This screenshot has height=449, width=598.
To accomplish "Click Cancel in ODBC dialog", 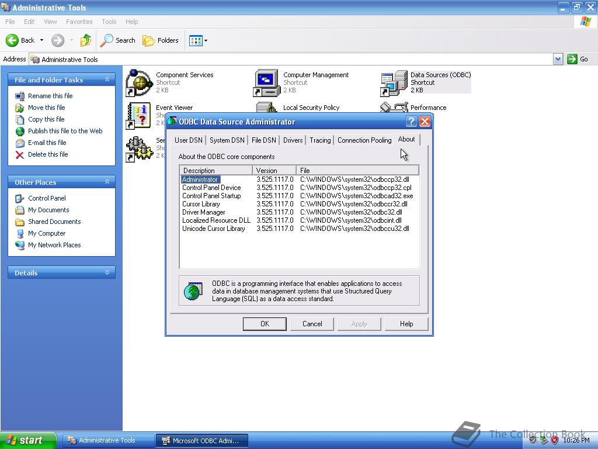I will click(312, 324).
